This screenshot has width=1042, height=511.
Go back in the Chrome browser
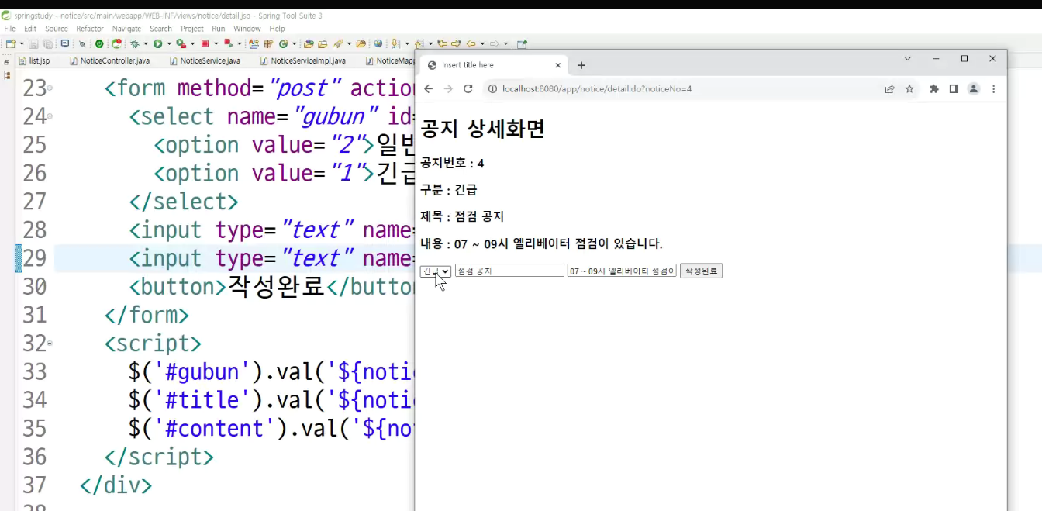coord(429,89)
